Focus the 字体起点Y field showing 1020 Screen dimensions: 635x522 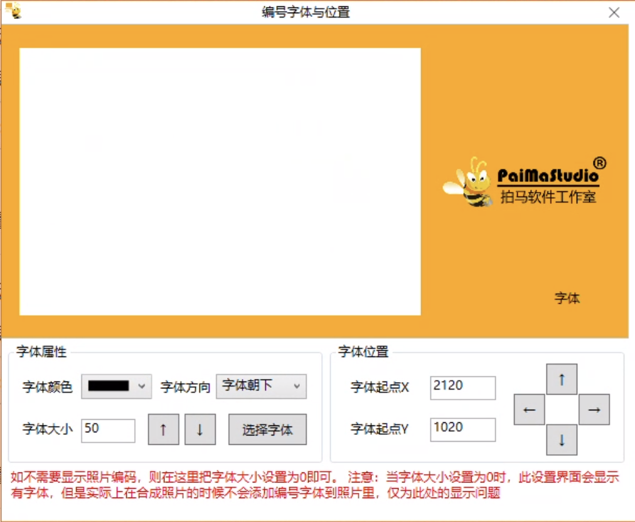tap(462, 429)
